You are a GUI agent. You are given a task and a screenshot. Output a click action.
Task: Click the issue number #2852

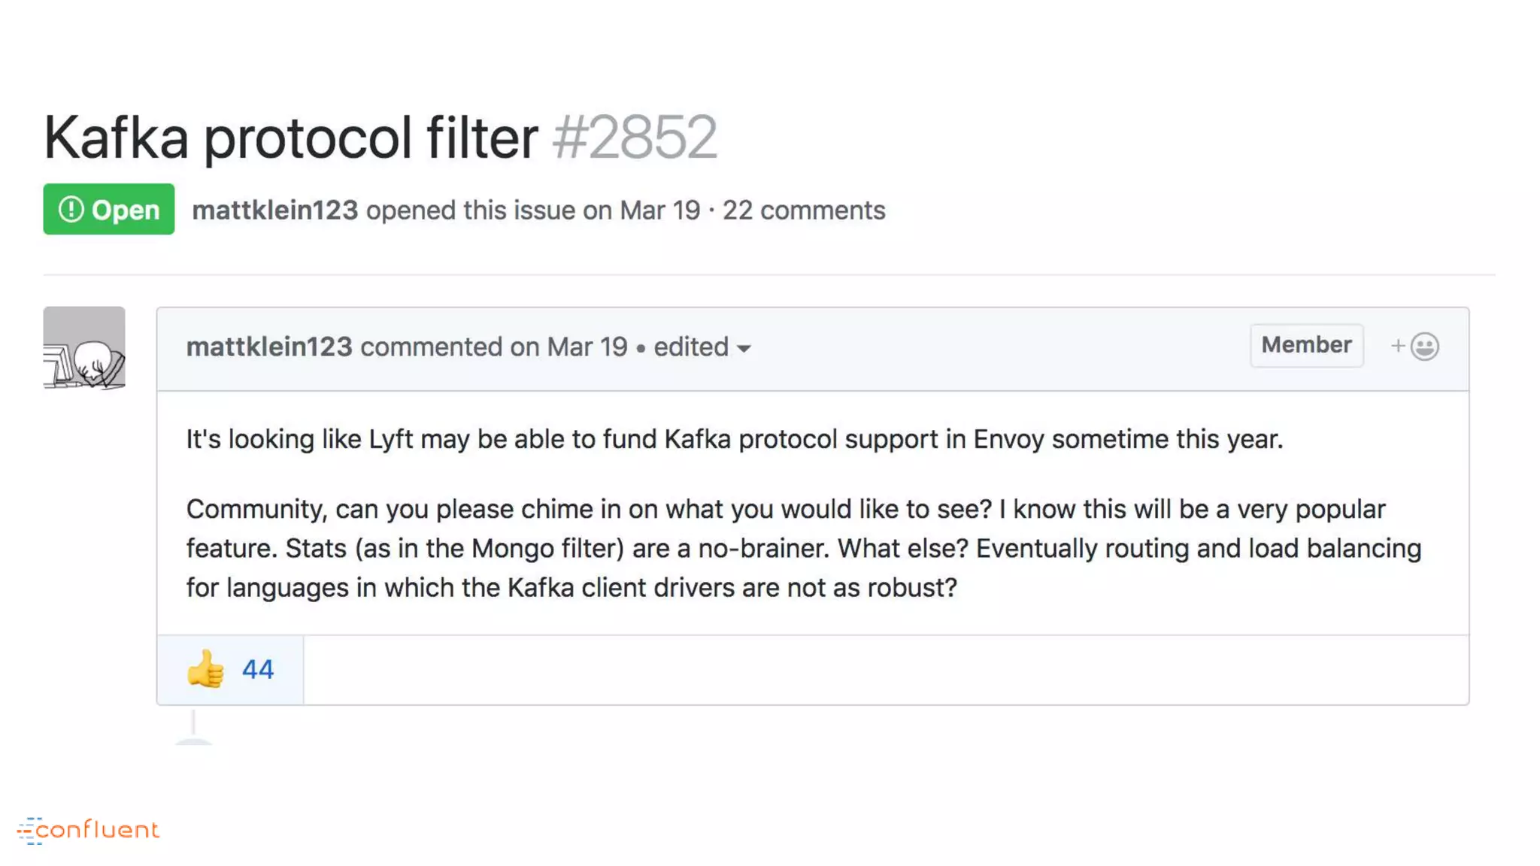point(635,138)
